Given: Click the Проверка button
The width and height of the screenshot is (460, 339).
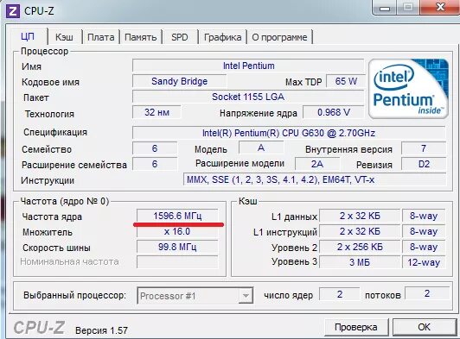Looking at the screenshot, I should [x=356, y=327].
